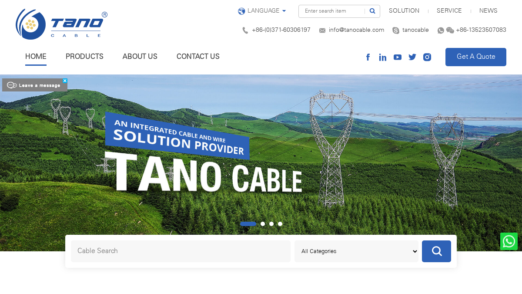Open the NEWS page
This screenshot has width=522, height=294.
coord(489,11)
